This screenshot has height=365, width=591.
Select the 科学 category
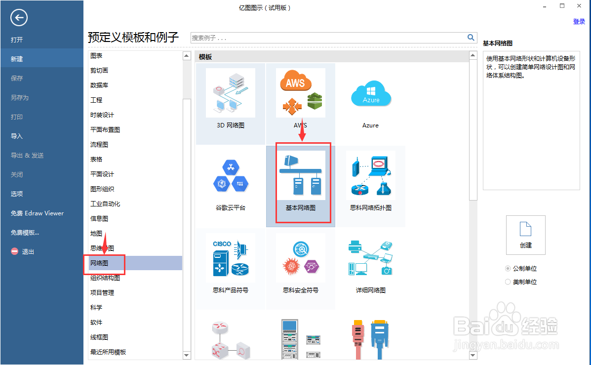tap(96, 307)
